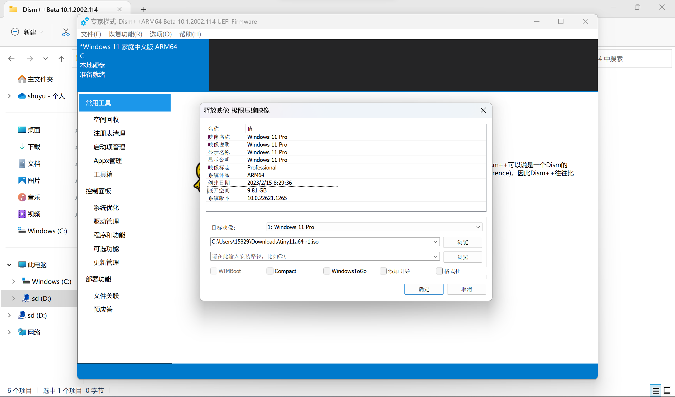The height and width of the screenshot is (397, 675).
Task: Expand Windows (C:) under 此电脑
Action: click(13, 282)
